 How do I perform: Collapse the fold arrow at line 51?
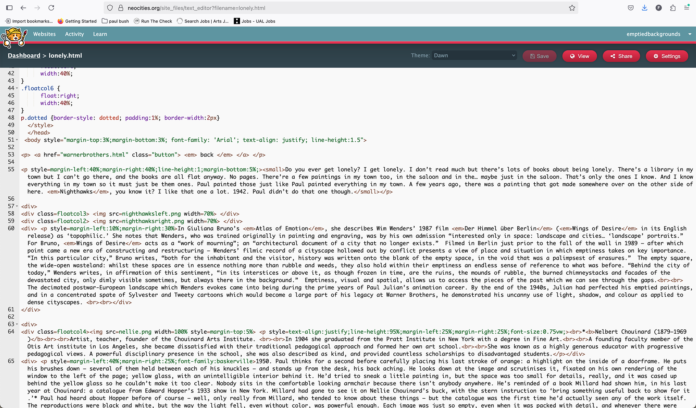click(17, 140)
